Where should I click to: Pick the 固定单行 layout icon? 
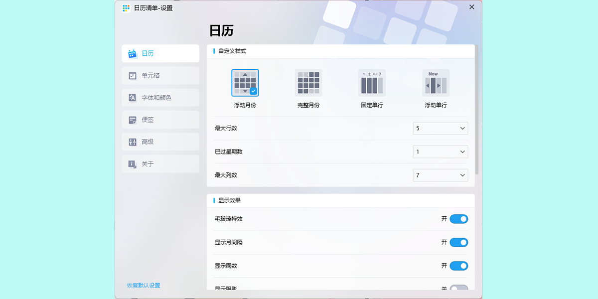[x=372, y=83]
